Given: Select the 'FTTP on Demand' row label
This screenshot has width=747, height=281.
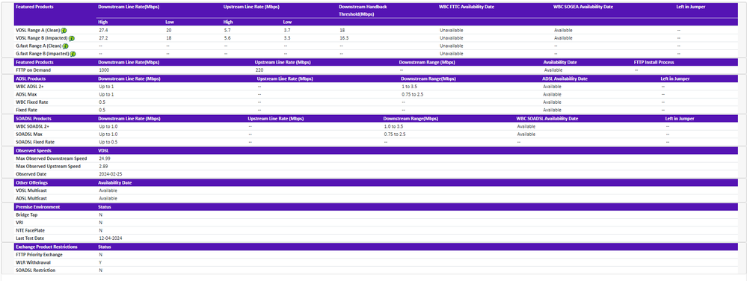Looking at the screenshot, I should point(34,70).
